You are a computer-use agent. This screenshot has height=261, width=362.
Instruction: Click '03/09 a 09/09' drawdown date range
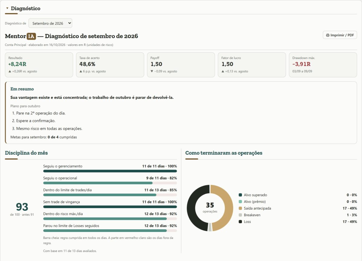tap(302, 71)
